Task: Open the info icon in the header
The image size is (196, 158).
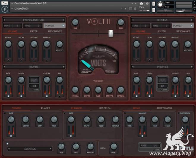Action: 147,4
